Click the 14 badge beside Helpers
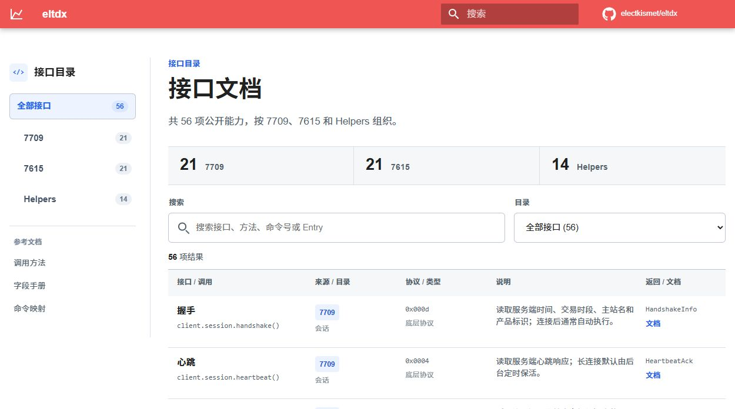The width and height of the screenshot is (735, 409). pos(123,199)
